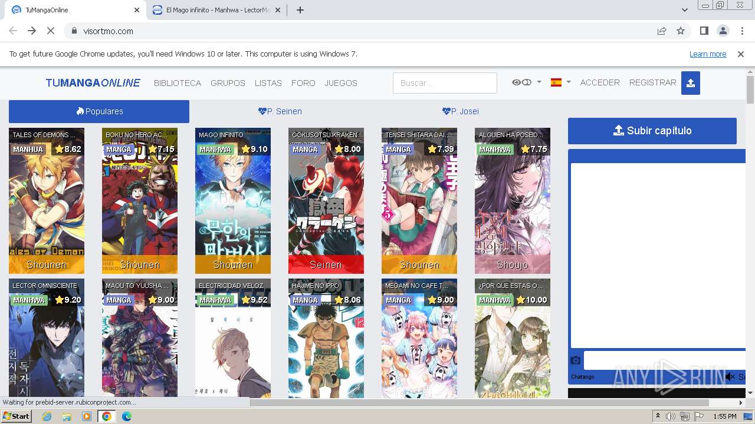Click the TUMANGAONLINE logo
Viewport: 755px width, 424px height.
(93, 83)
